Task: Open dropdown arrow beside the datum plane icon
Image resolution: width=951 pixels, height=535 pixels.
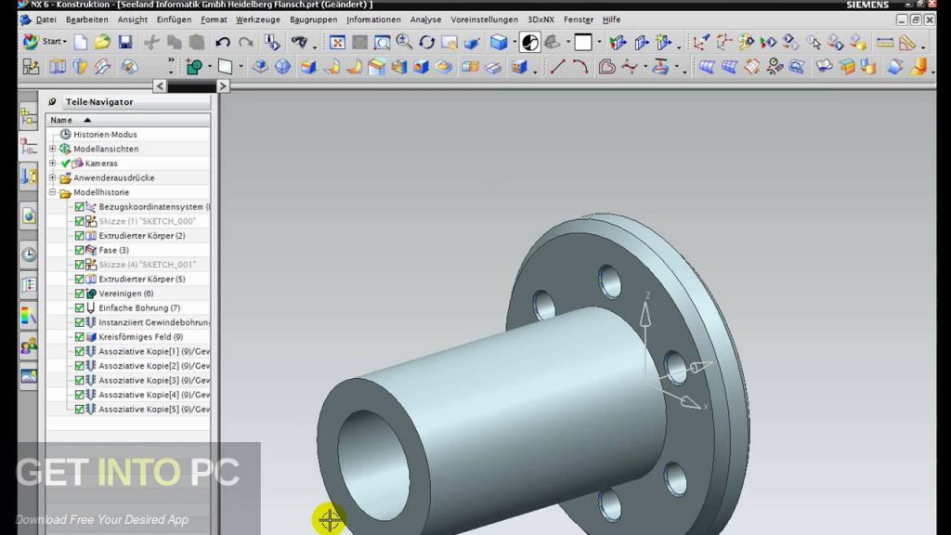Action: (241, 66)
